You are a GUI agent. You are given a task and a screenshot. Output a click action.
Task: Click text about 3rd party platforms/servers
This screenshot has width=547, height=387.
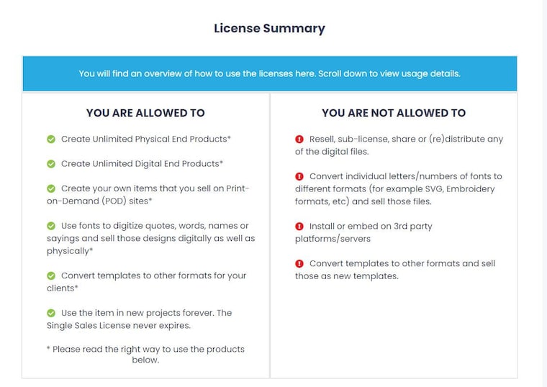click(363, 232)
